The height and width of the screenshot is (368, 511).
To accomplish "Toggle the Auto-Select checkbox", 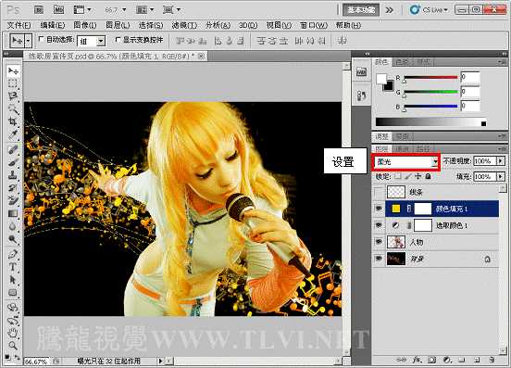I will 41,39.
